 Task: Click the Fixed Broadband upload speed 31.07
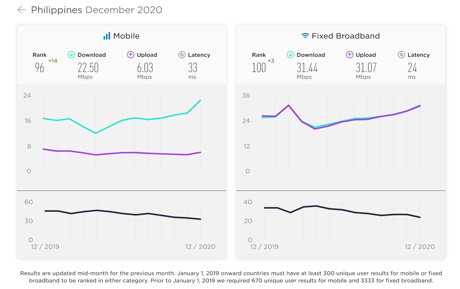[x=366, y=68]
